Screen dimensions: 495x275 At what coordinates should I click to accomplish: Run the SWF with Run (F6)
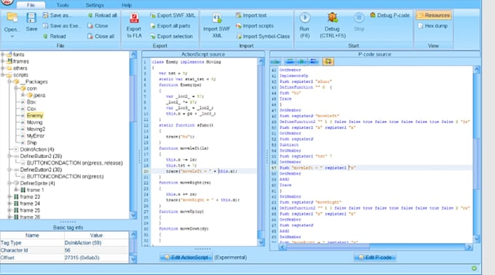(304, 25)
